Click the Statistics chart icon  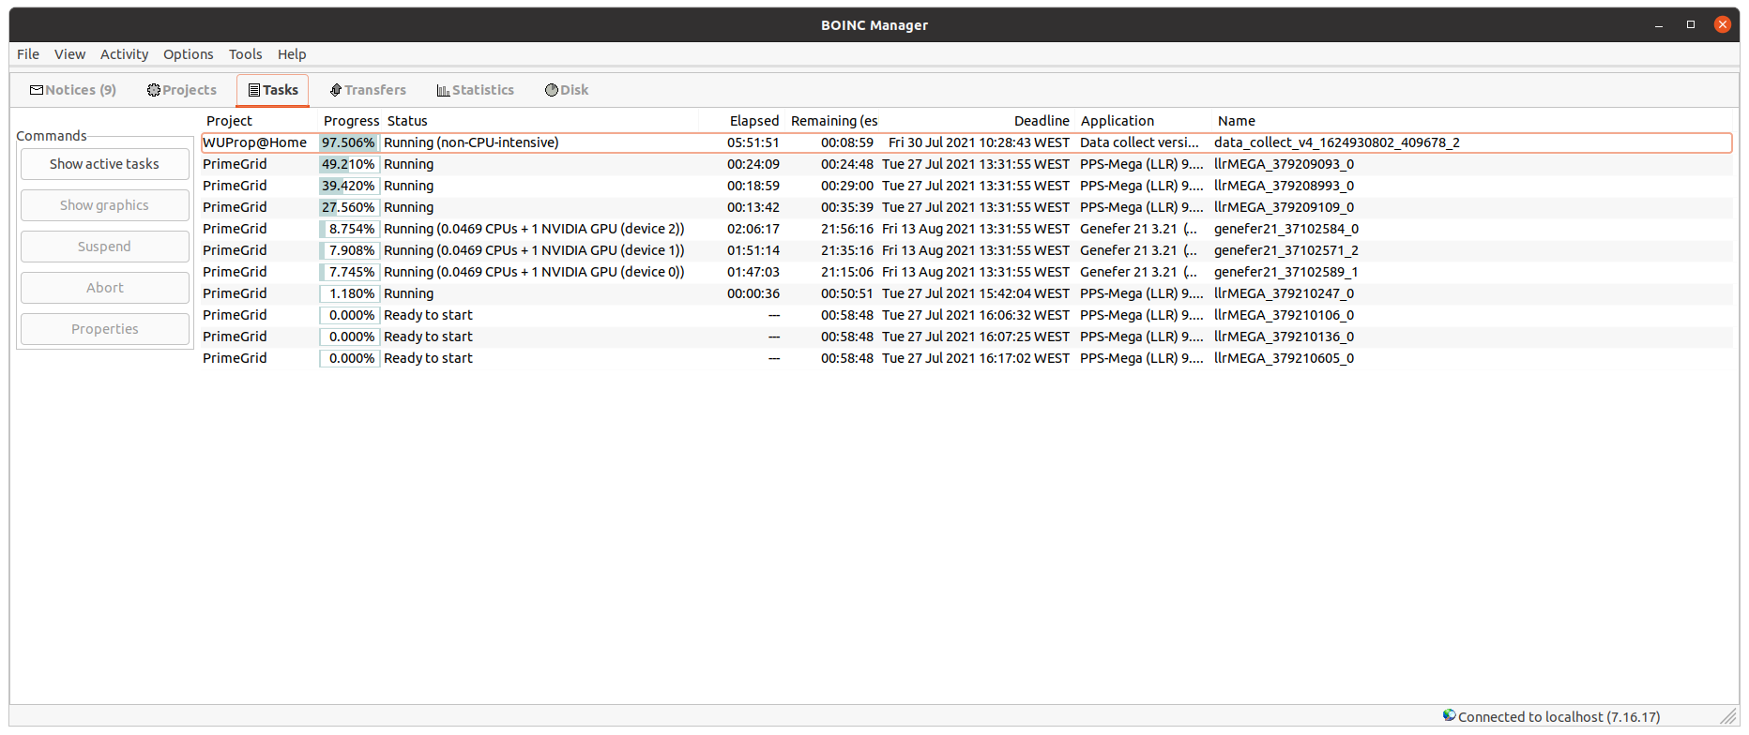click(x=443, y=90)
